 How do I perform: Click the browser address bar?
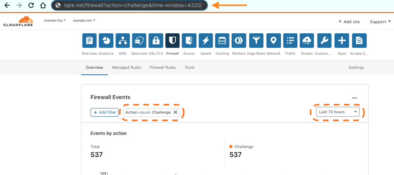[130, 5]
